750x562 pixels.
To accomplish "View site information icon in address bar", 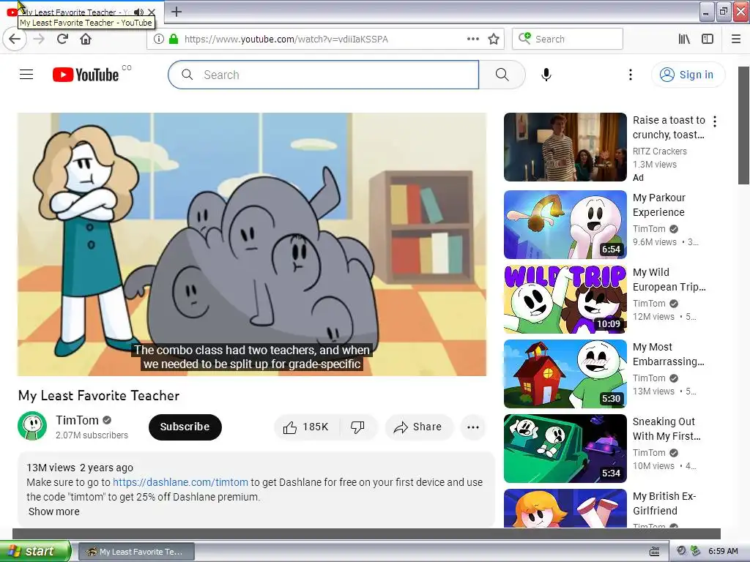I will point(158,39).
